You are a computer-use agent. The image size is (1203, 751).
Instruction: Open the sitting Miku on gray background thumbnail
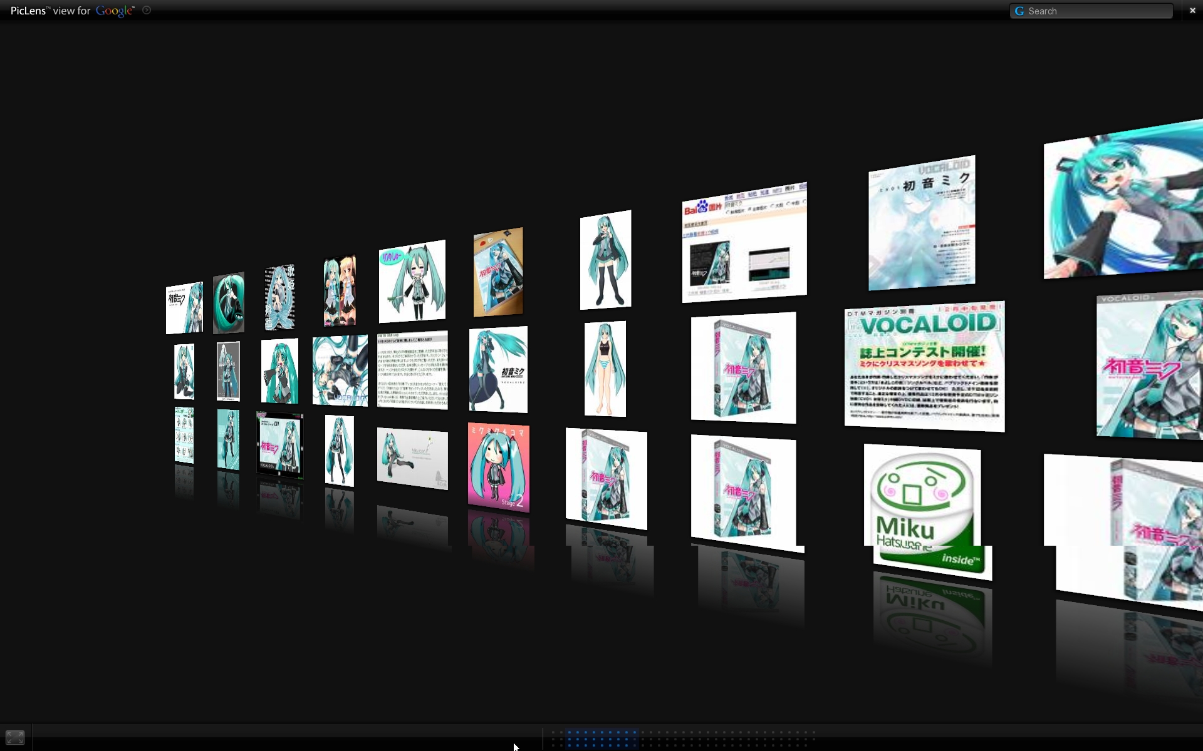point(412,459)
